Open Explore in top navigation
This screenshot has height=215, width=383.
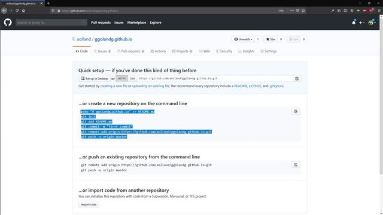[x=156, y=23]
